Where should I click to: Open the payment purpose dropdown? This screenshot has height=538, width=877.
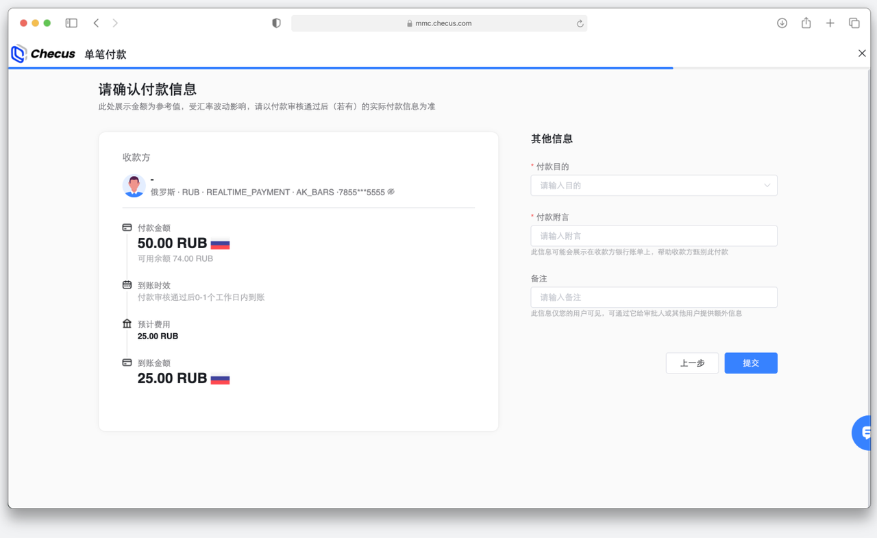coord(654,185)
